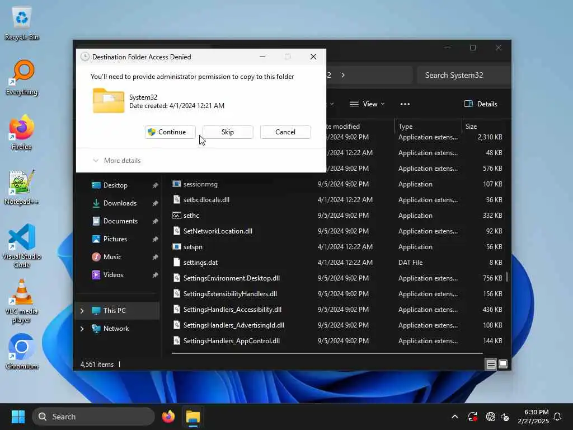Select the Firefox desktop shortcut

coord(22,132)
